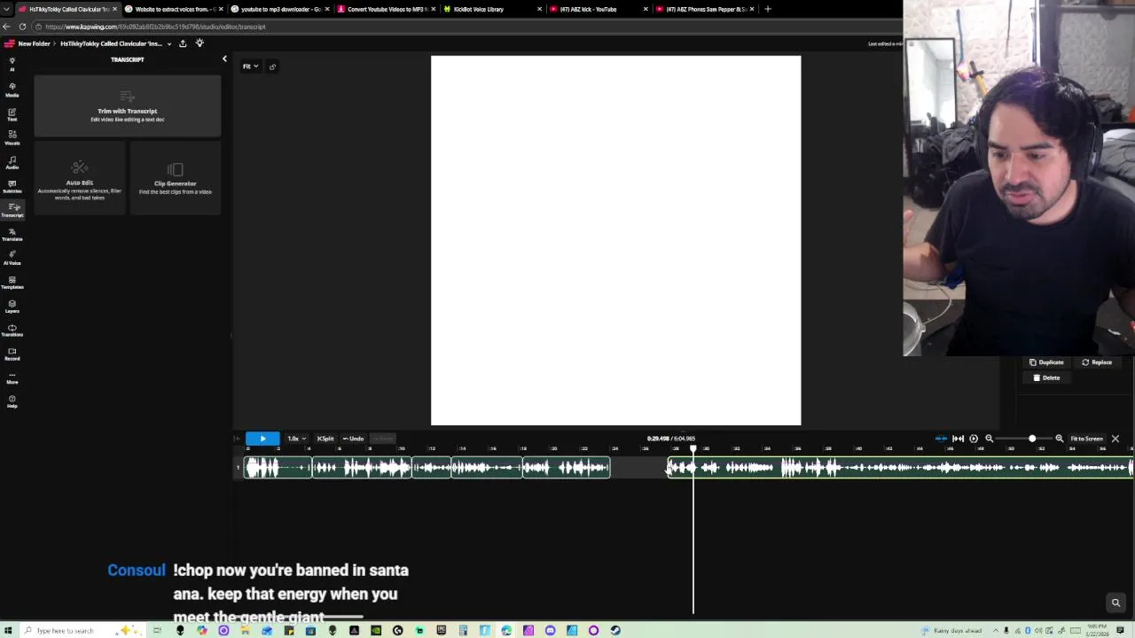1135x638 pixels.
Task: Switch to KickBot Voice Library tab
Action: [x=493, y=9]
